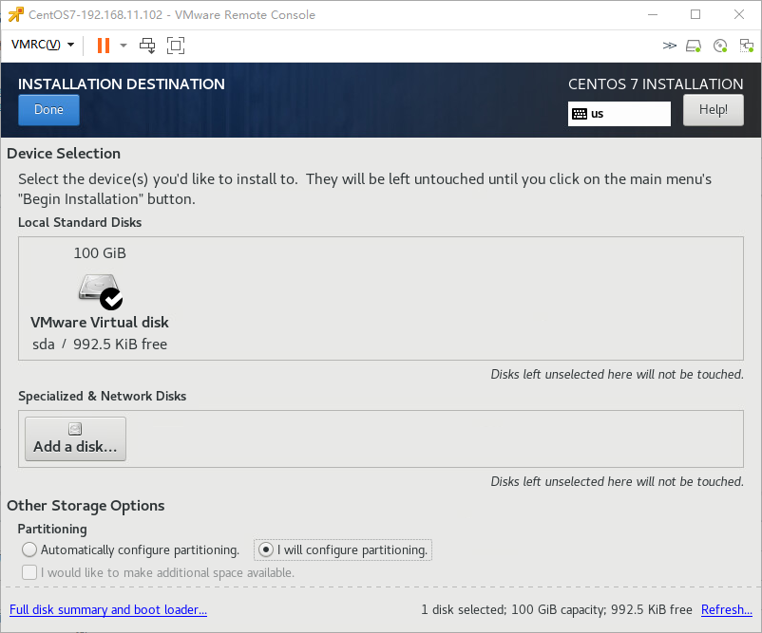The width and height of the screenshot is (762, 633).
Task: Click the sda / 992.5 KiB free text
Action: (100, 344)
